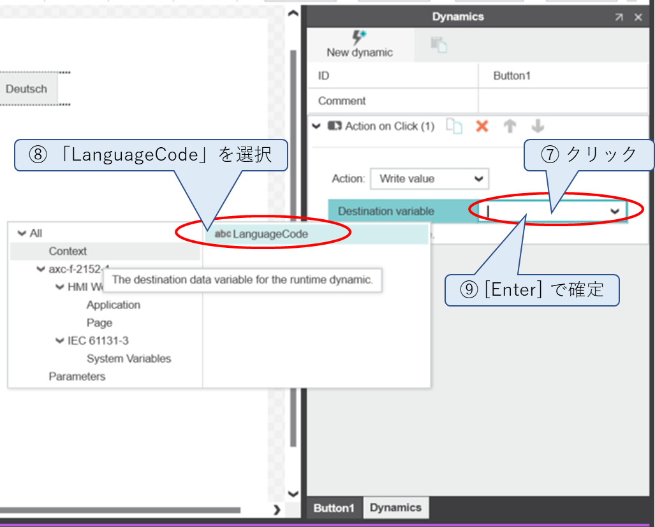Move action down with arrow icon
This screenshot has height=527, width=655.
coord(538,126)
